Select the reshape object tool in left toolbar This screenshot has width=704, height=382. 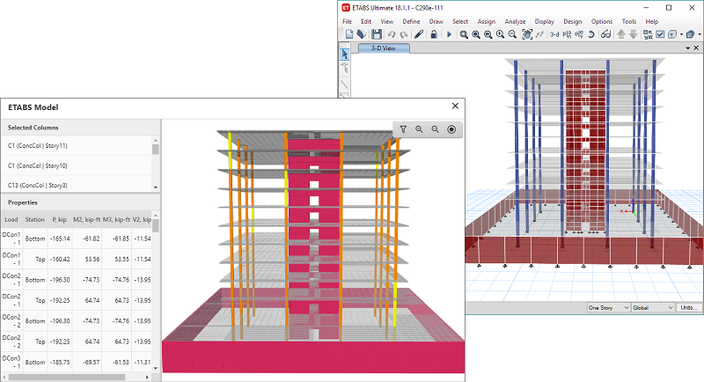tap(344, 69)
